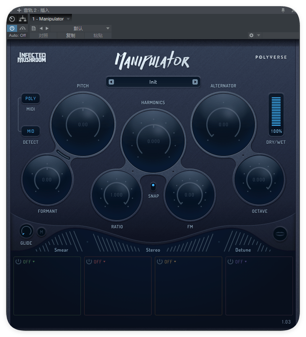The image size is (306, 337).
Task: Click the plus icon beside 音轨 2
Action: point(19,10)
